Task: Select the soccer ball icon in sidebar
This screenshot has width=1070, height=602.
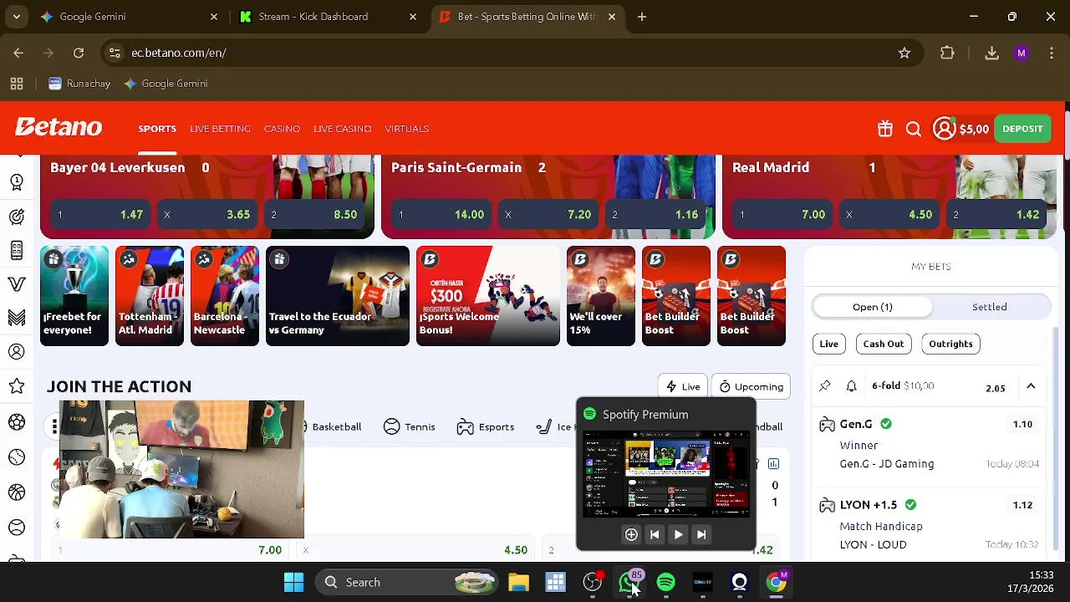Action: (x=17, y=422)
